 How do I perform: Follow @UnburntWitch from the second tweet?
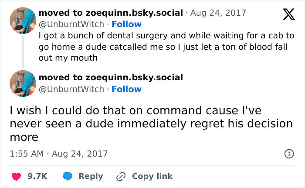point(126,89)
